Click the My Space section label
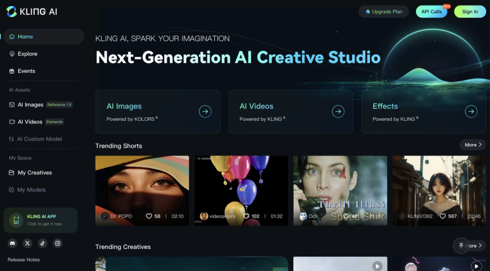Screen dimensions: 490x271 20,158
